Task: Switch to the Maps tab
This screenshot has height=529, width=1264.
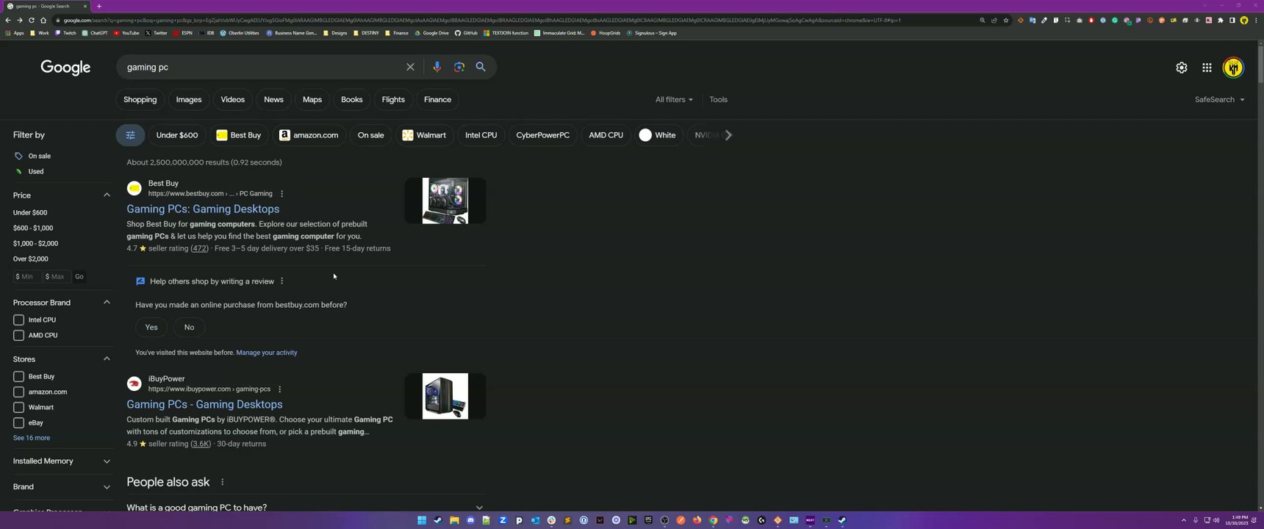Action: coord(312,100)
